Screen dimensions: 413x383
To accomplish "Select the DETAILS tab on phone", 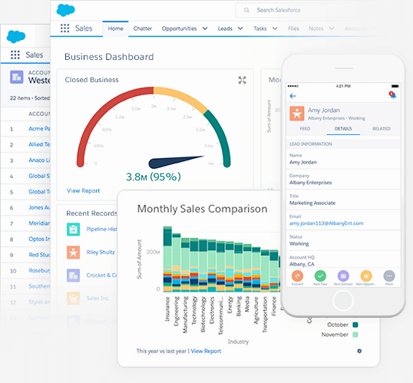I will [x=343, y=128].
